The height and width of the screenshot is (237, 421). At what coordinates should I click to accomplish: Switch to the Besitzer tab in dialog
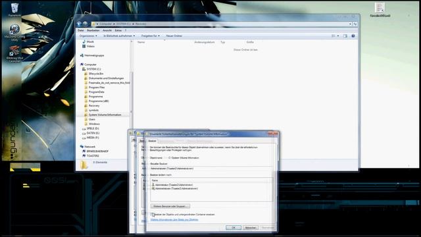click(x=152, y=141)
